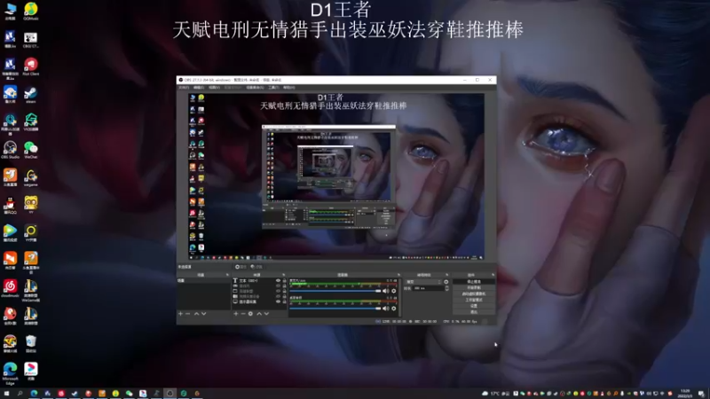
Task: Pop out the Sources dock via its header icon
Action: [284, 275]
